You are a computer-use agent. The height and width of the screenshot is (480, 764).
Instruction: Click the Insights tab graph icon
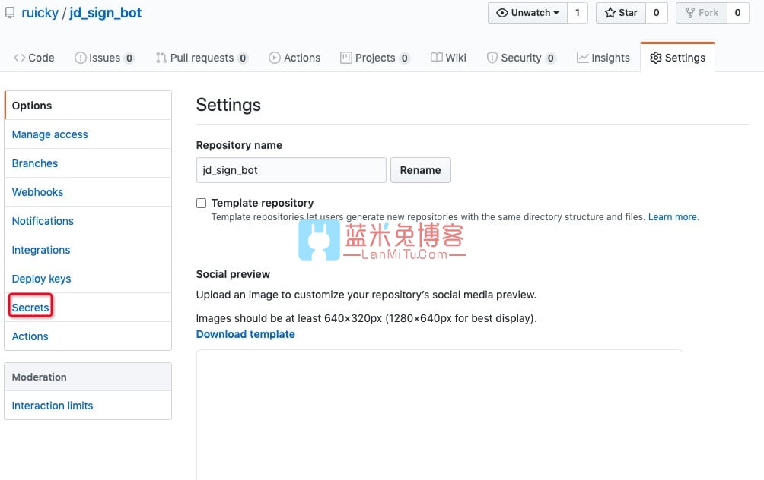click(582, 58)
